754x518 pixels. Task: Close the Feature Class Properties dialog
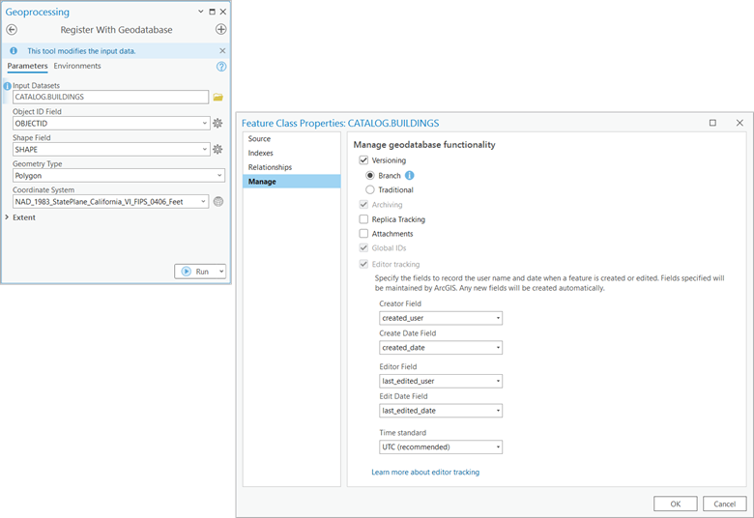point(739,123)
